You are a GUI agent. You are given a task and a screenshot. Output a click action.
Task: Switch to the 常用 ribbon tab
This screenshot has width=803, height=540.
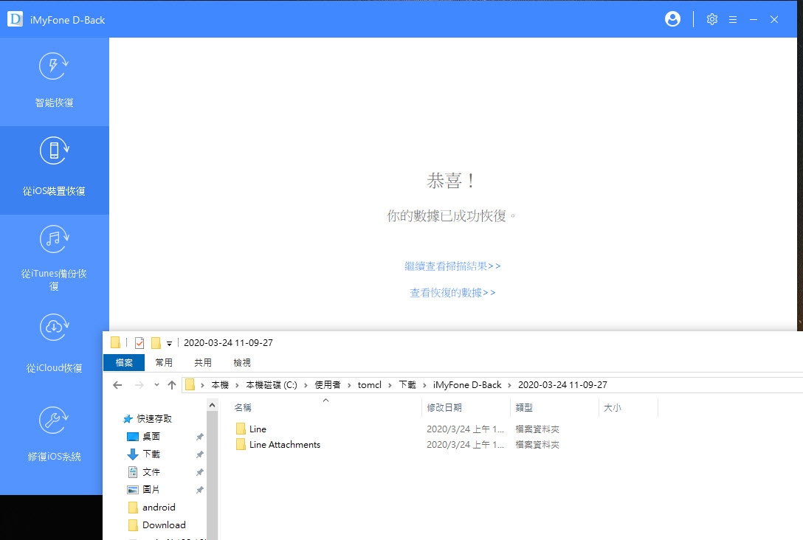click(164, 362)
